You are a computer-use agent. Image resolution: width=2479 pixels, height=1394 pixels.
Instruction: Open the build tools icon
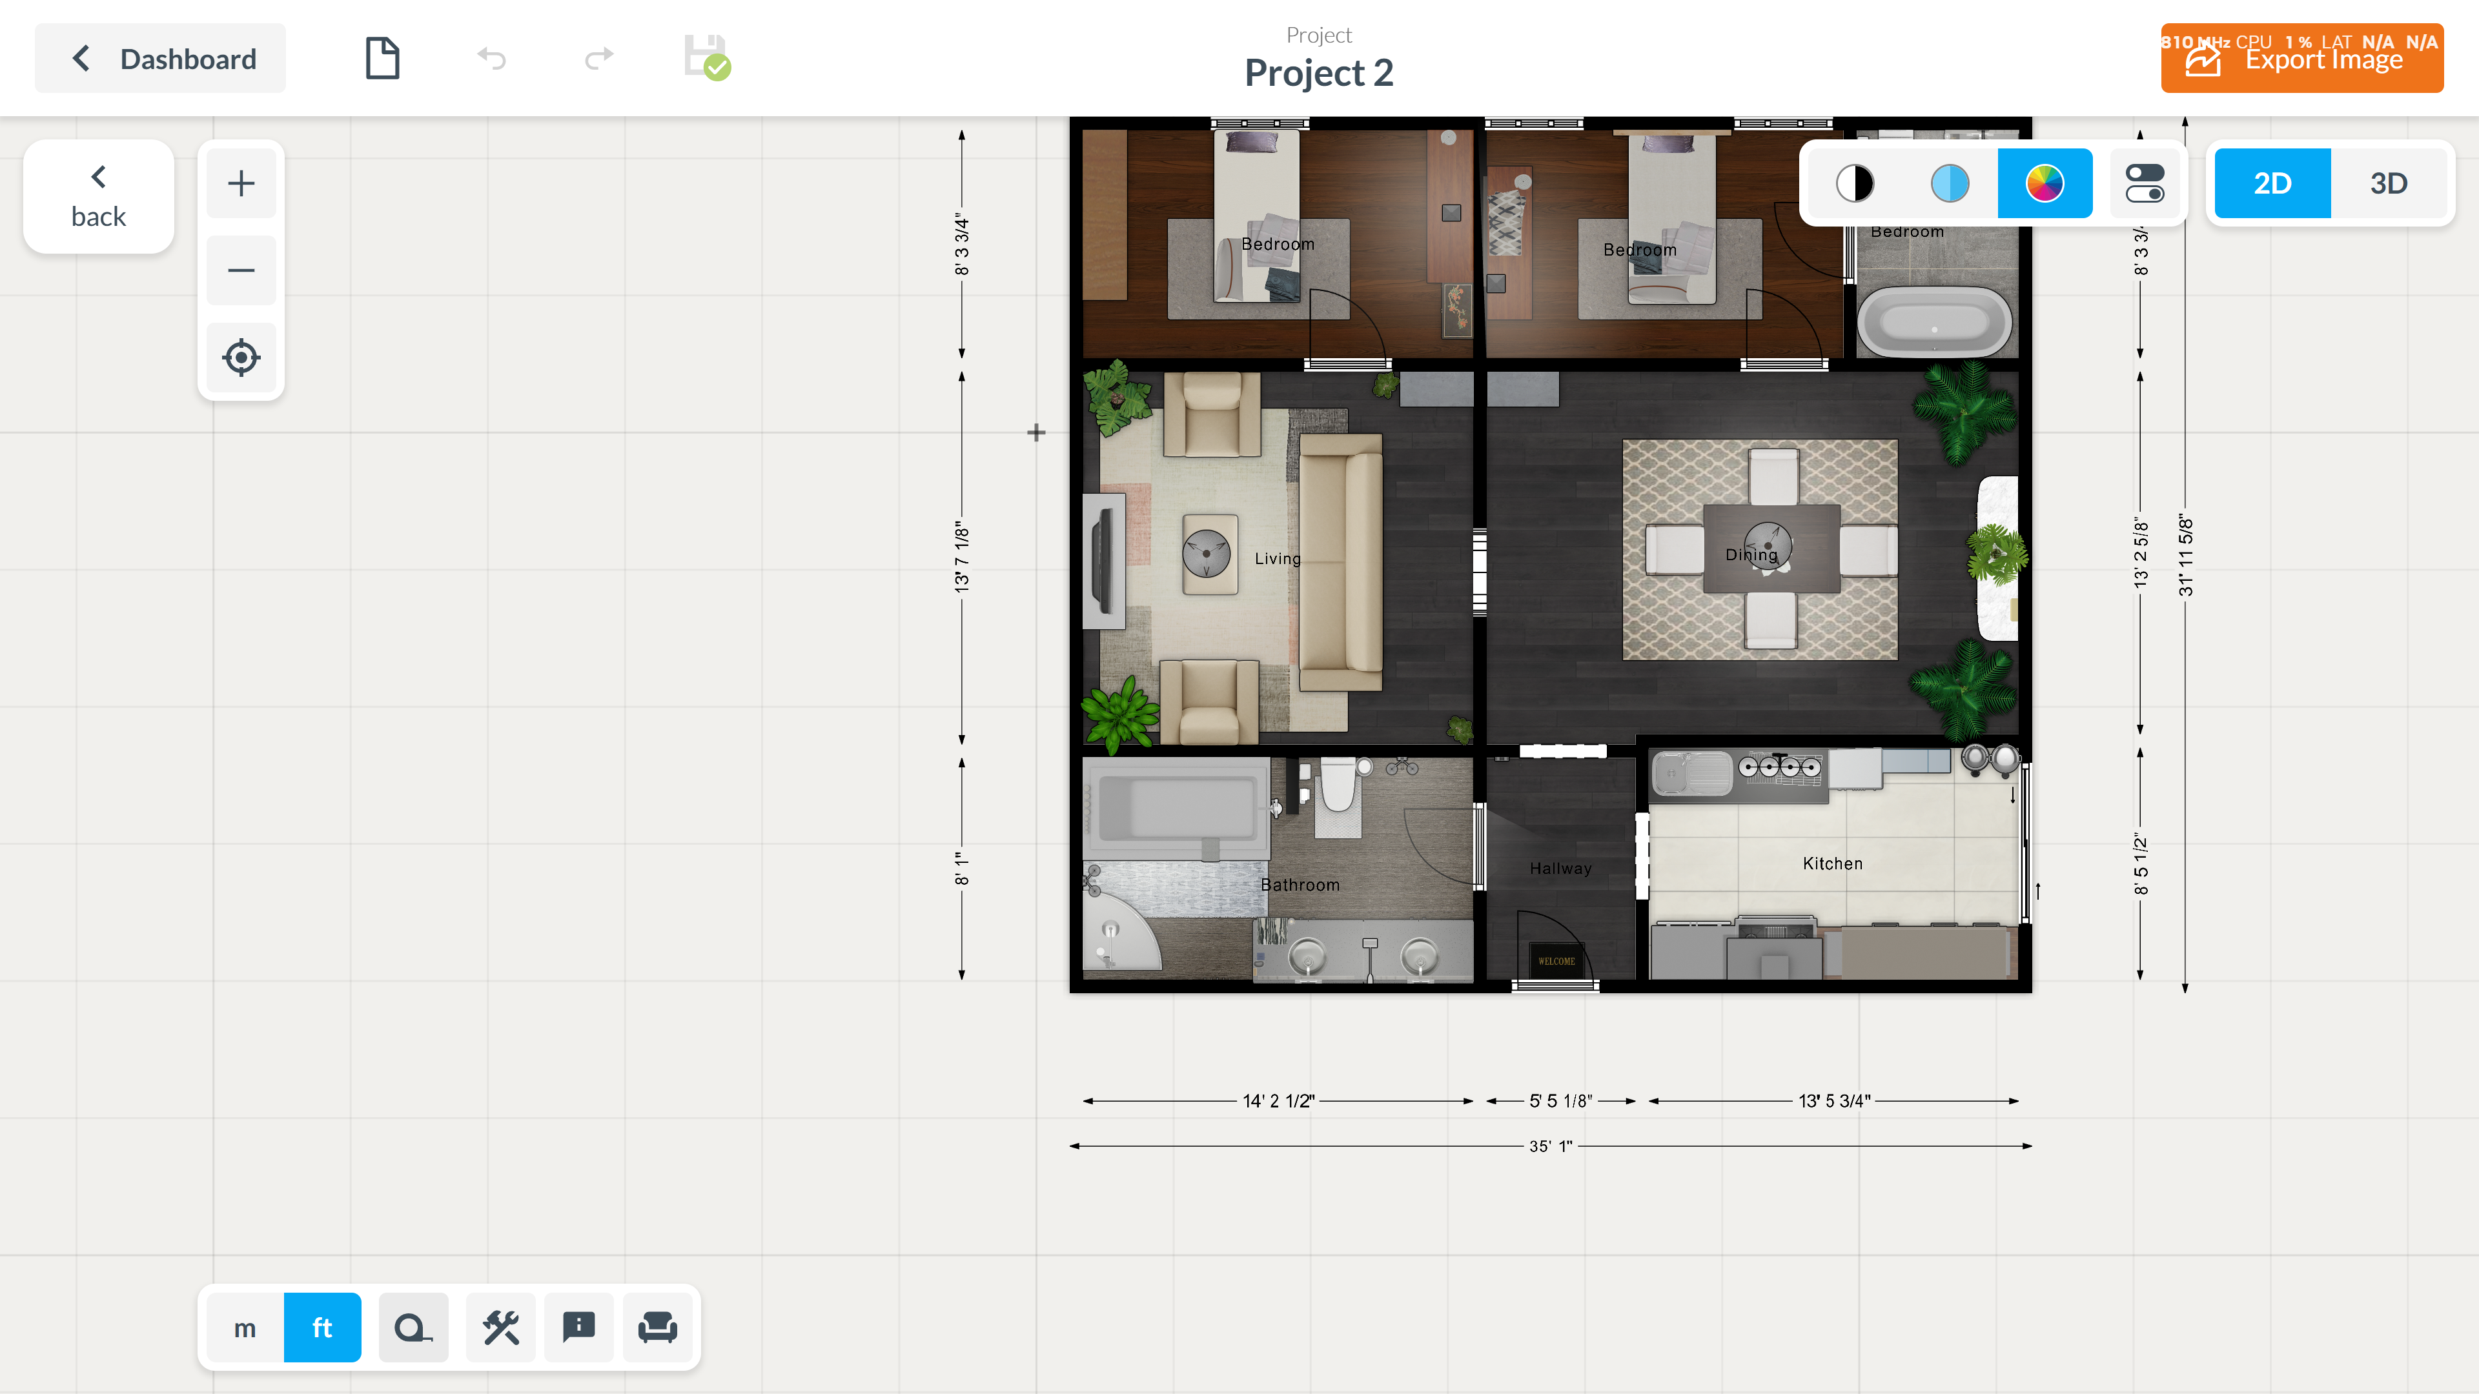tap(502, 1328)
